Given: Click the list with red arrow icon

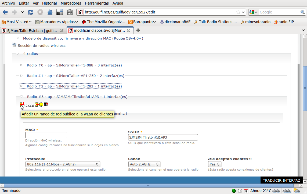Looking at the screenshot, I should coord(46,104).
